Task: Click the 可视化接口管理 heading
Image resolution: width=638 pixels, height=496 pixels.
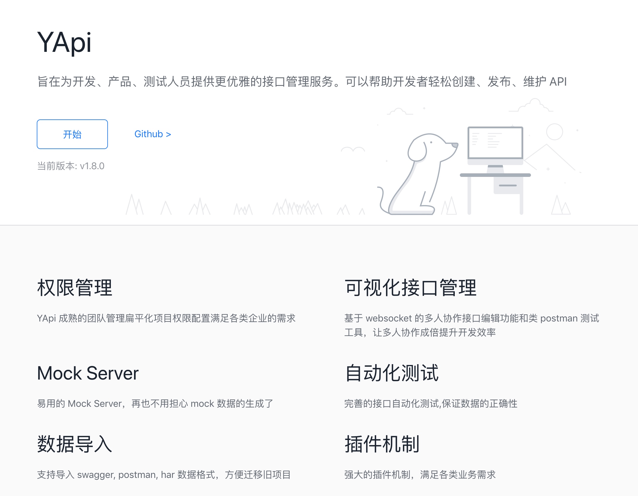Action: [411, 288]
